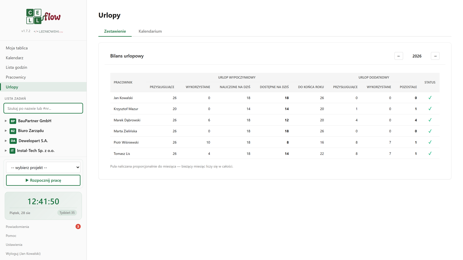Open Powiadomienia link

tap(17, 227)
